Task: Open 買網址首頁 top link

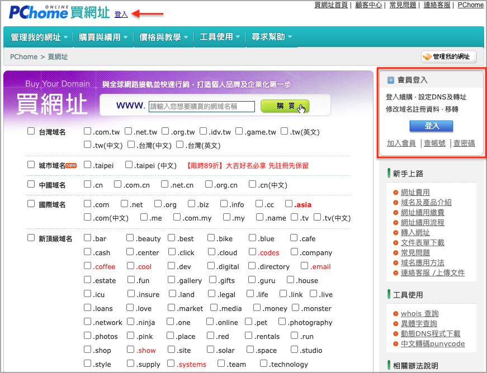Action: tap(331, 5)
